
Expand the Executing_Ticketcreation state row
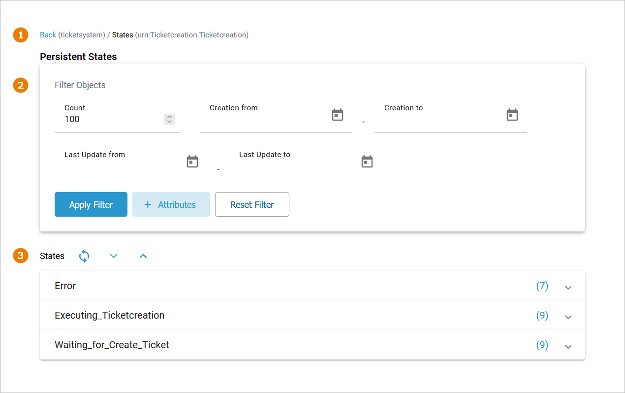(568, 317)
